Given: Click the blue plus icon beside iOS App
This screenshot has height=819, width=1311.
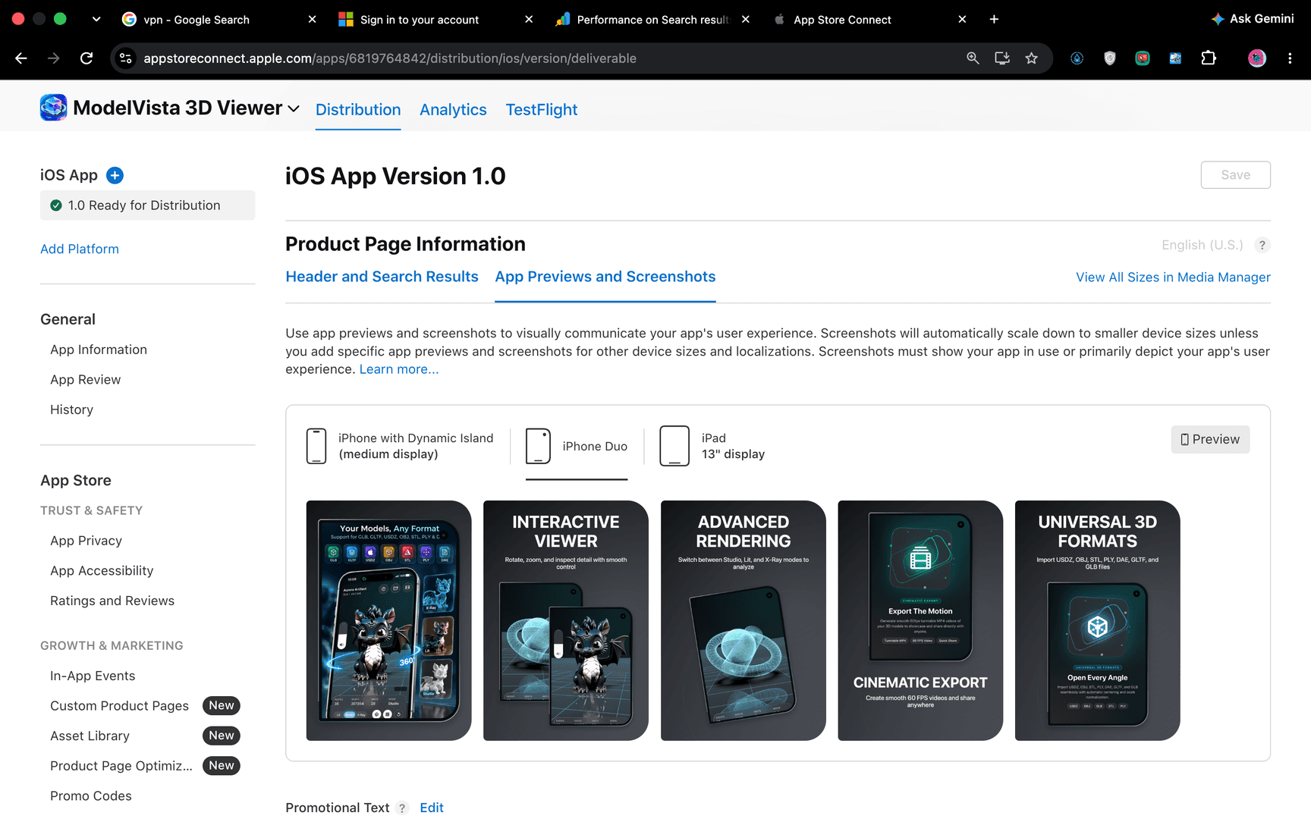Looking at the screenshot, I should (115, 175).
